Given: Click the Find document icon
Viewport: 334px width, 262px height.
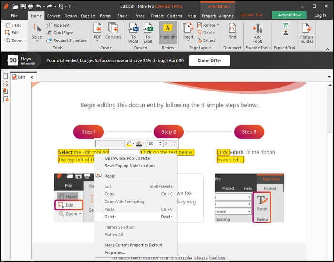Looking at the screenshot, I should click(x=232, y=32).
